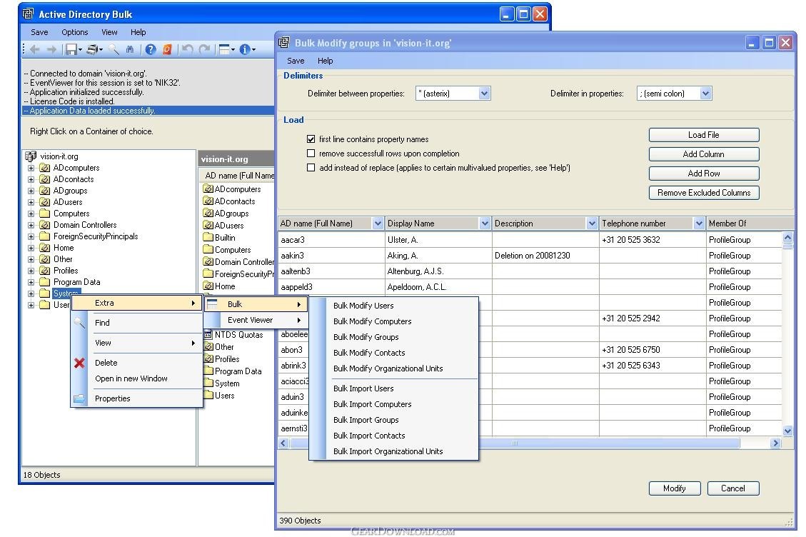Select the ForeignSecurityPrincipals tree item
This screenshot has width=806, height=537.
(96, 236)
